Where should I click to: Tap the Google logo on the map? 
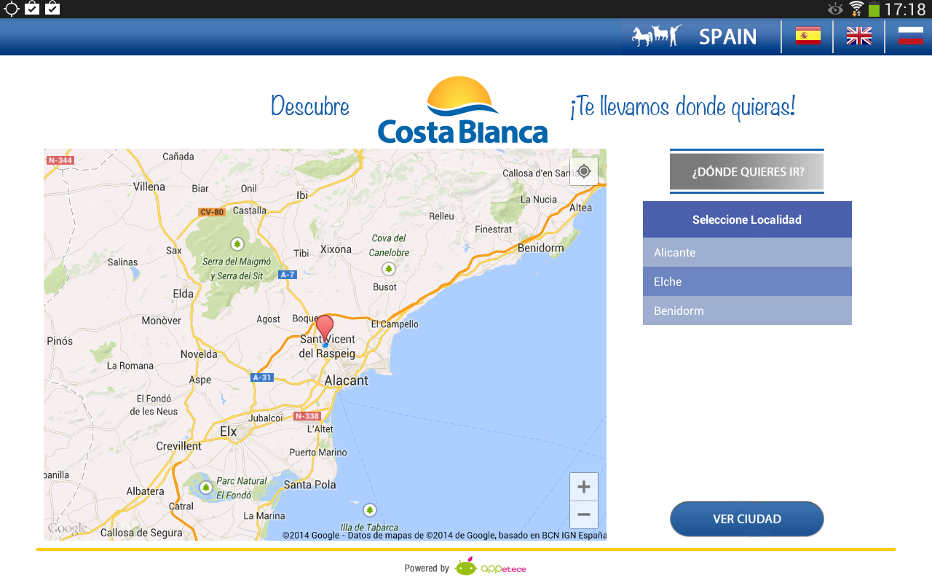68,528
